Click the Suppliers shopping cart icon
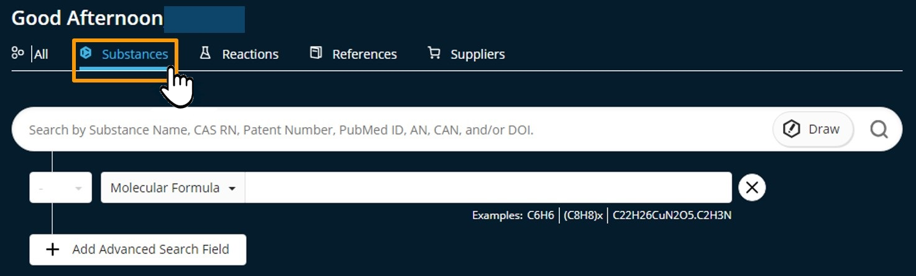The image size is (916, 276). tap(434, 53)
